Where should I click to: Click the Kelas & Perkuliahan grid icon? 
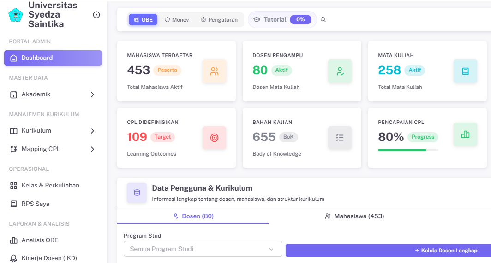click(x=13, y=186)
